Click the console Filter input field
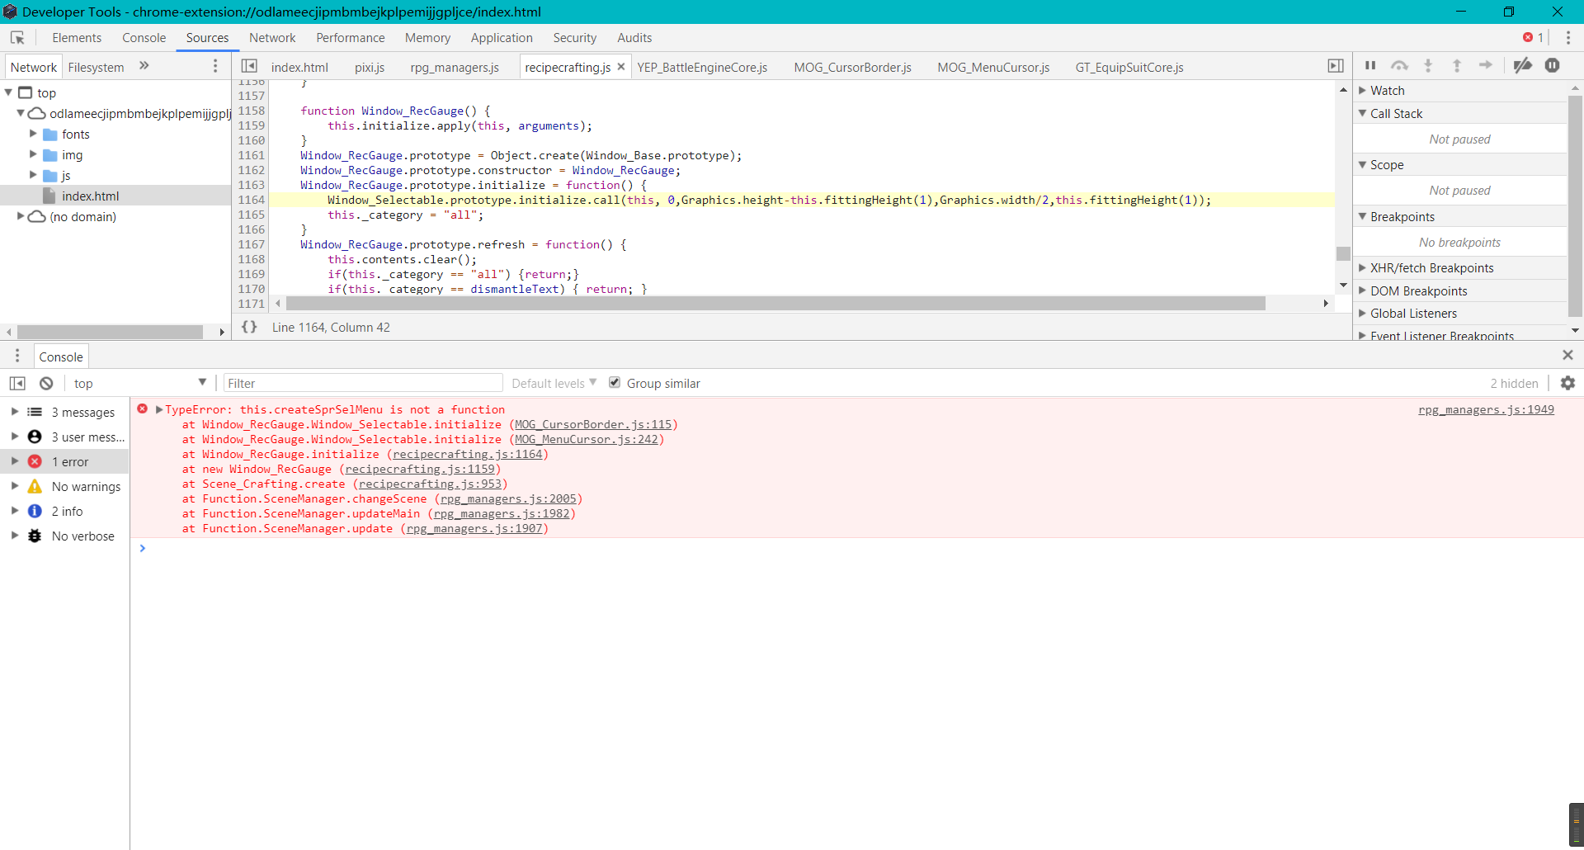Viewport: 1584px width, 850px height. tap(363, 383)
